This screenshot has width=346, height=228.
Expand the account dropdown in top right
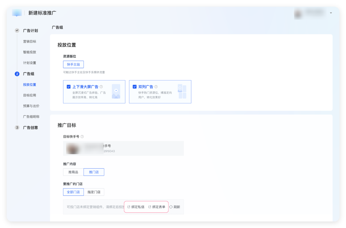pos(331,13)
